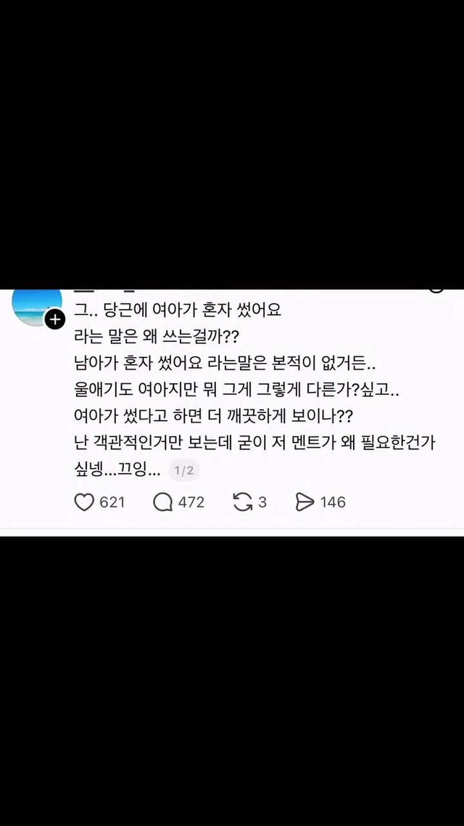View the 472 replies count

click(x=191, y=502)
